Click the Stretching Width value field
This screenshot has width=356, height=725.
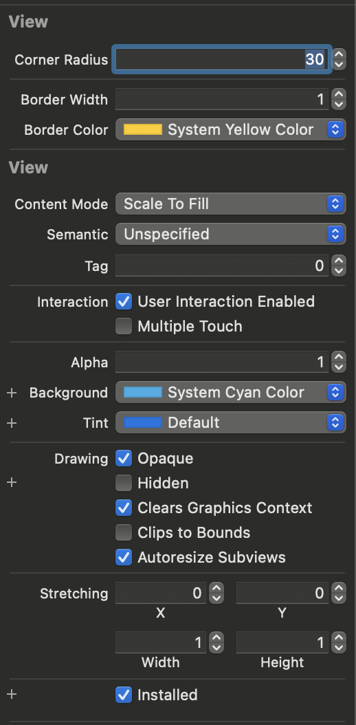coord(160,642)
